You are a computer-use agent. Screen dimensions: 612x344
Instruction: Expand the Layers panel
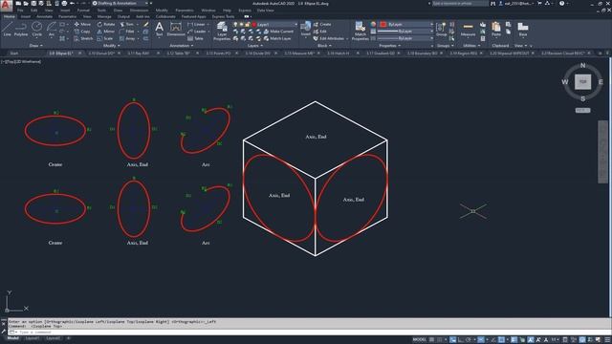pos(254,46)
